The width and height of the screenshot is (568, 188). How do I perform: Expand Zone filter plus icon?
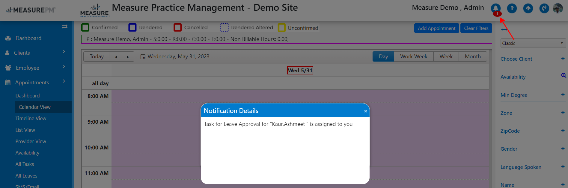click(563, 113)
